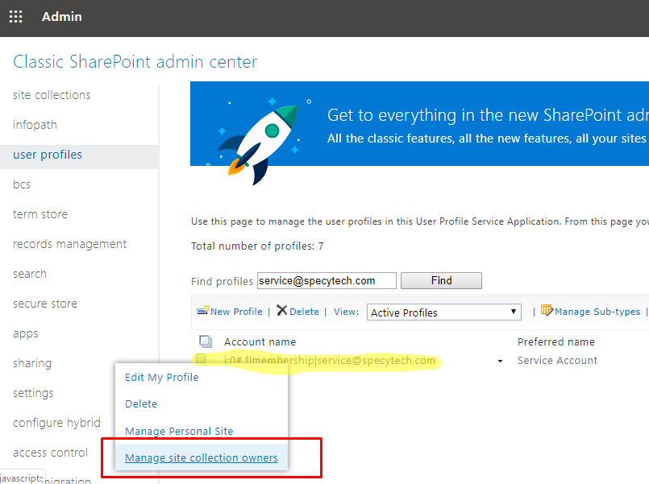Open secure store in left navigation
The height and width of the screenshot is (484, 649).
click(45, 304)
